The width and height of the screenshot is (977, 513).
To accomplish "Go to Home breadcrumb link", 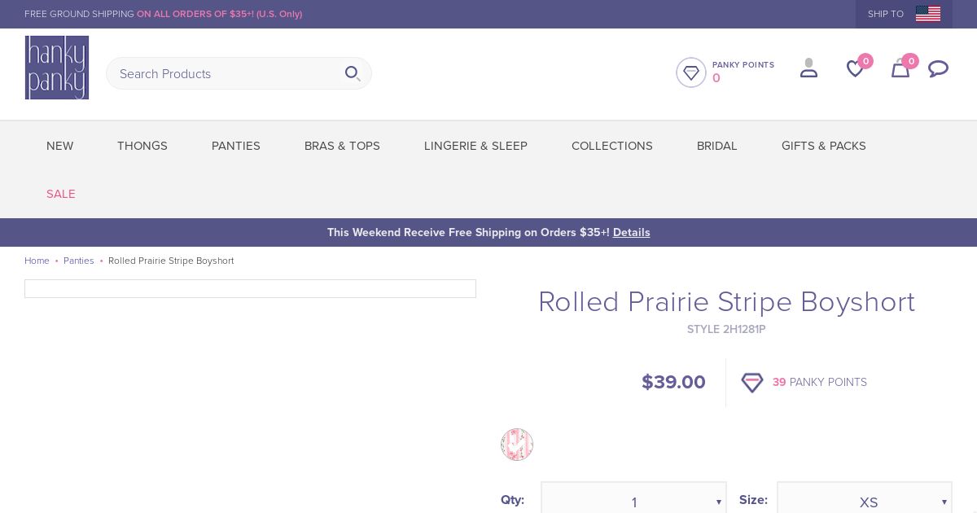I will point(37,261).
